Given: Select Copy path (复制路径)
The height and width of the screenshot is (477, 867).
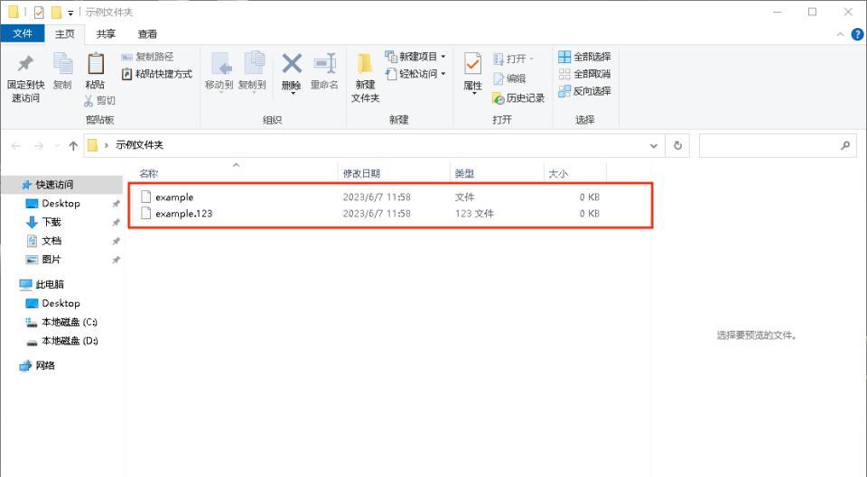Looking at the screenshot, I should 147,56.
